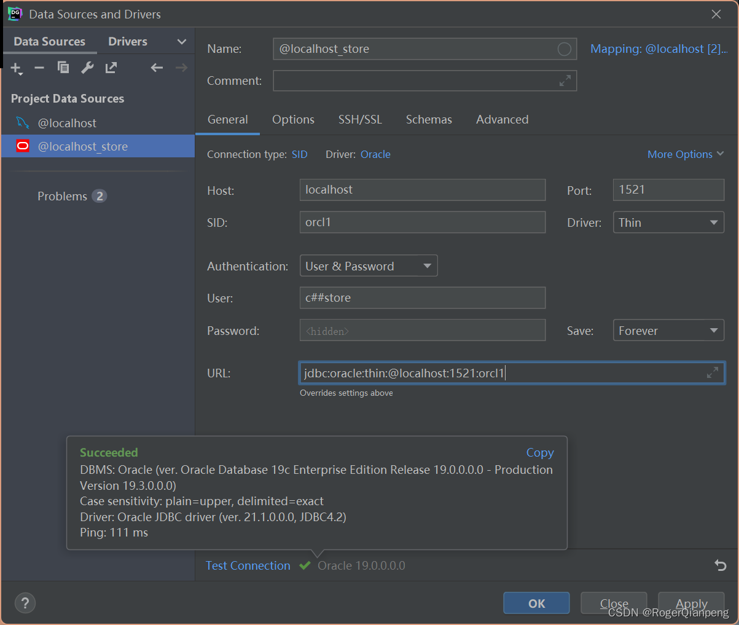739x625 pixels.
Task: Open the Problems list
Action: pos(62,196)
